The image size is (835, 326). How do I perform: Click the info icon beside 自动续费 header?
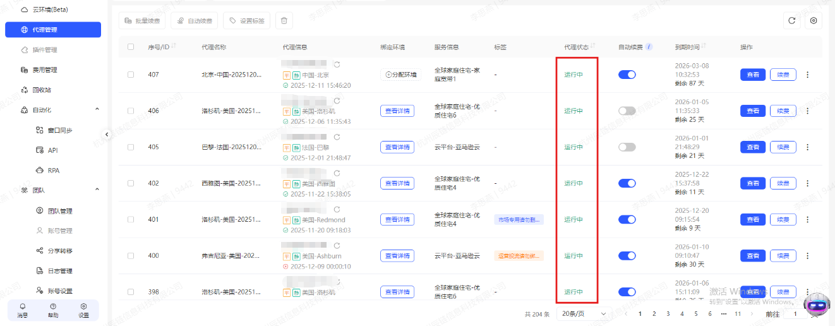point(649,47)
